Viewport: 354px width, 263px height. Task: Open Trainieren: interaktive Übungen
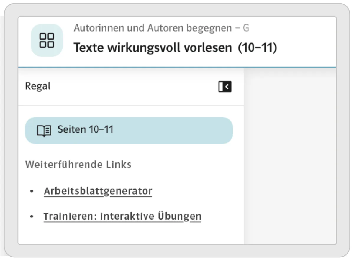[123, 216]
